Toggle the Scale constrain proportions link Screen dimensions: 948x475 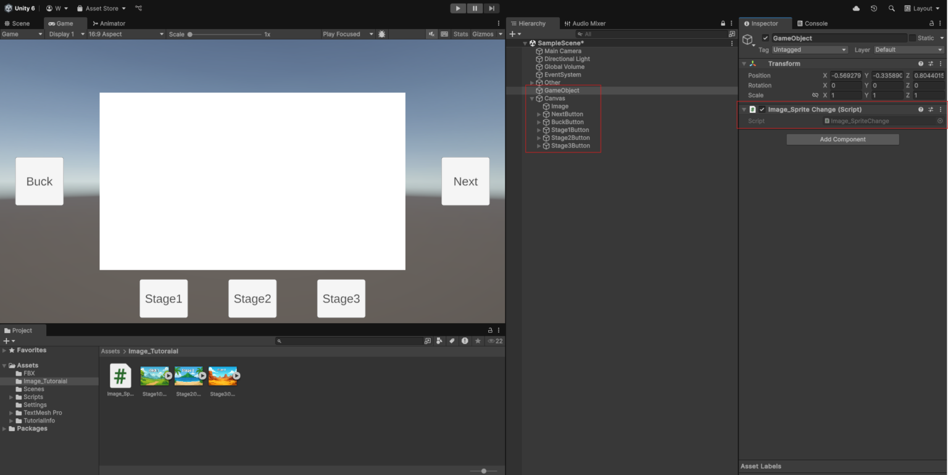(x=815, y=95)
